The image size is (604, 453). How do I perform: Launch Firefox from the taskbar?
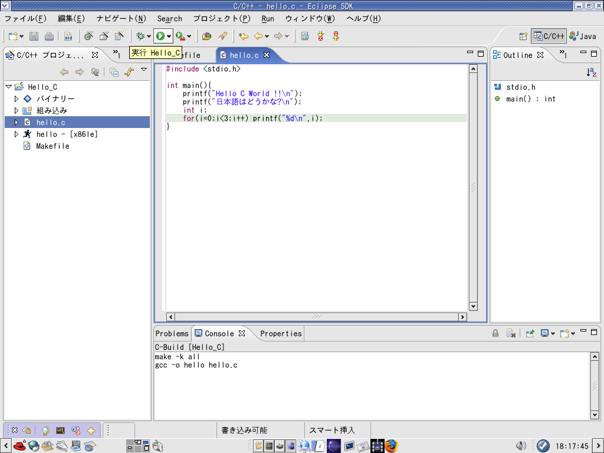(392, 446)
